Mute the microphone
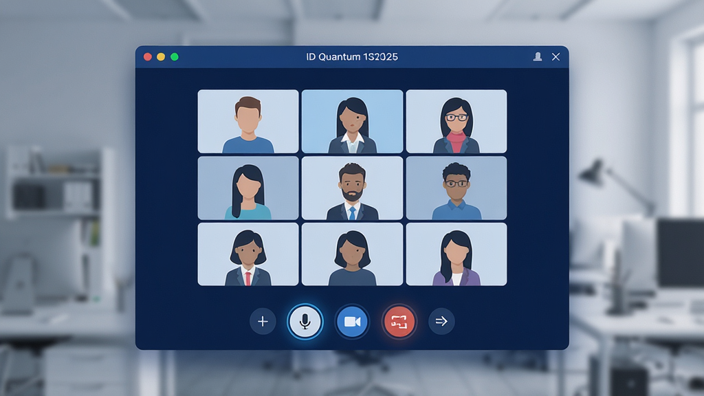Viewport: 704px width, 396px height. tap(305, 322)
